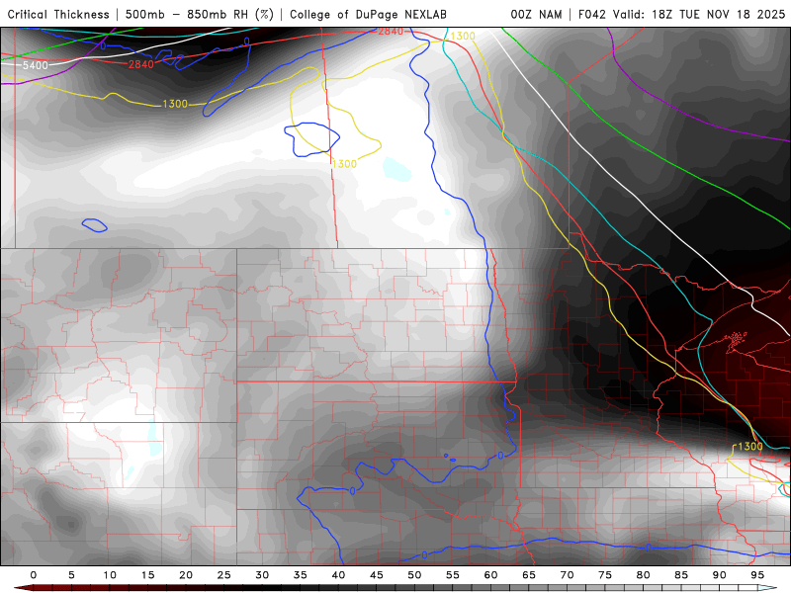Click the colorbar tick label "35"
This screenshot has width=791, height=593.
tap(301, 575)
